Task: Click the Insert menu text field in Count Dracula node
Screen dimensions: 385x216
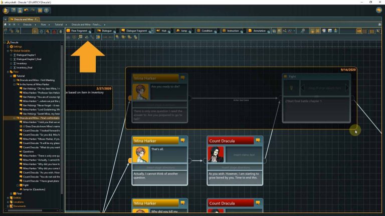Action: [x=244, y=154]
